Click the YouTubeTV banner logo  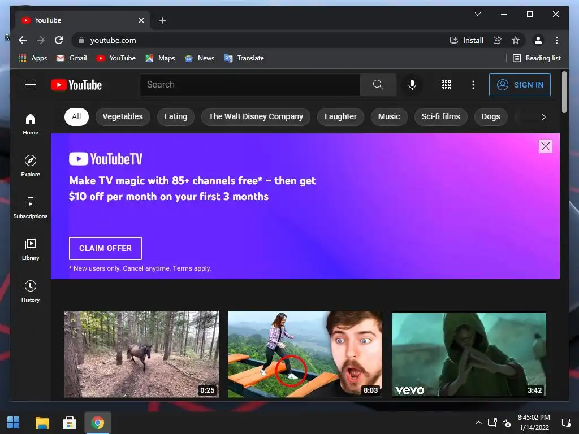[106, 159]
